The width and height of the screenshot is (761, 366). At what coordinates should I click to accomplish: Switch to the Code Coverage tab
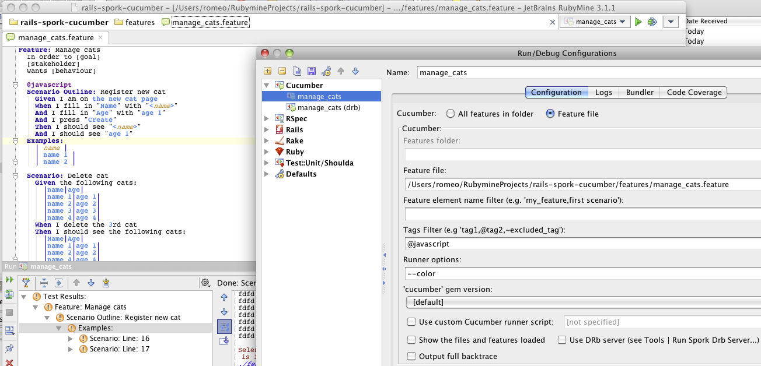coord(694,92)
